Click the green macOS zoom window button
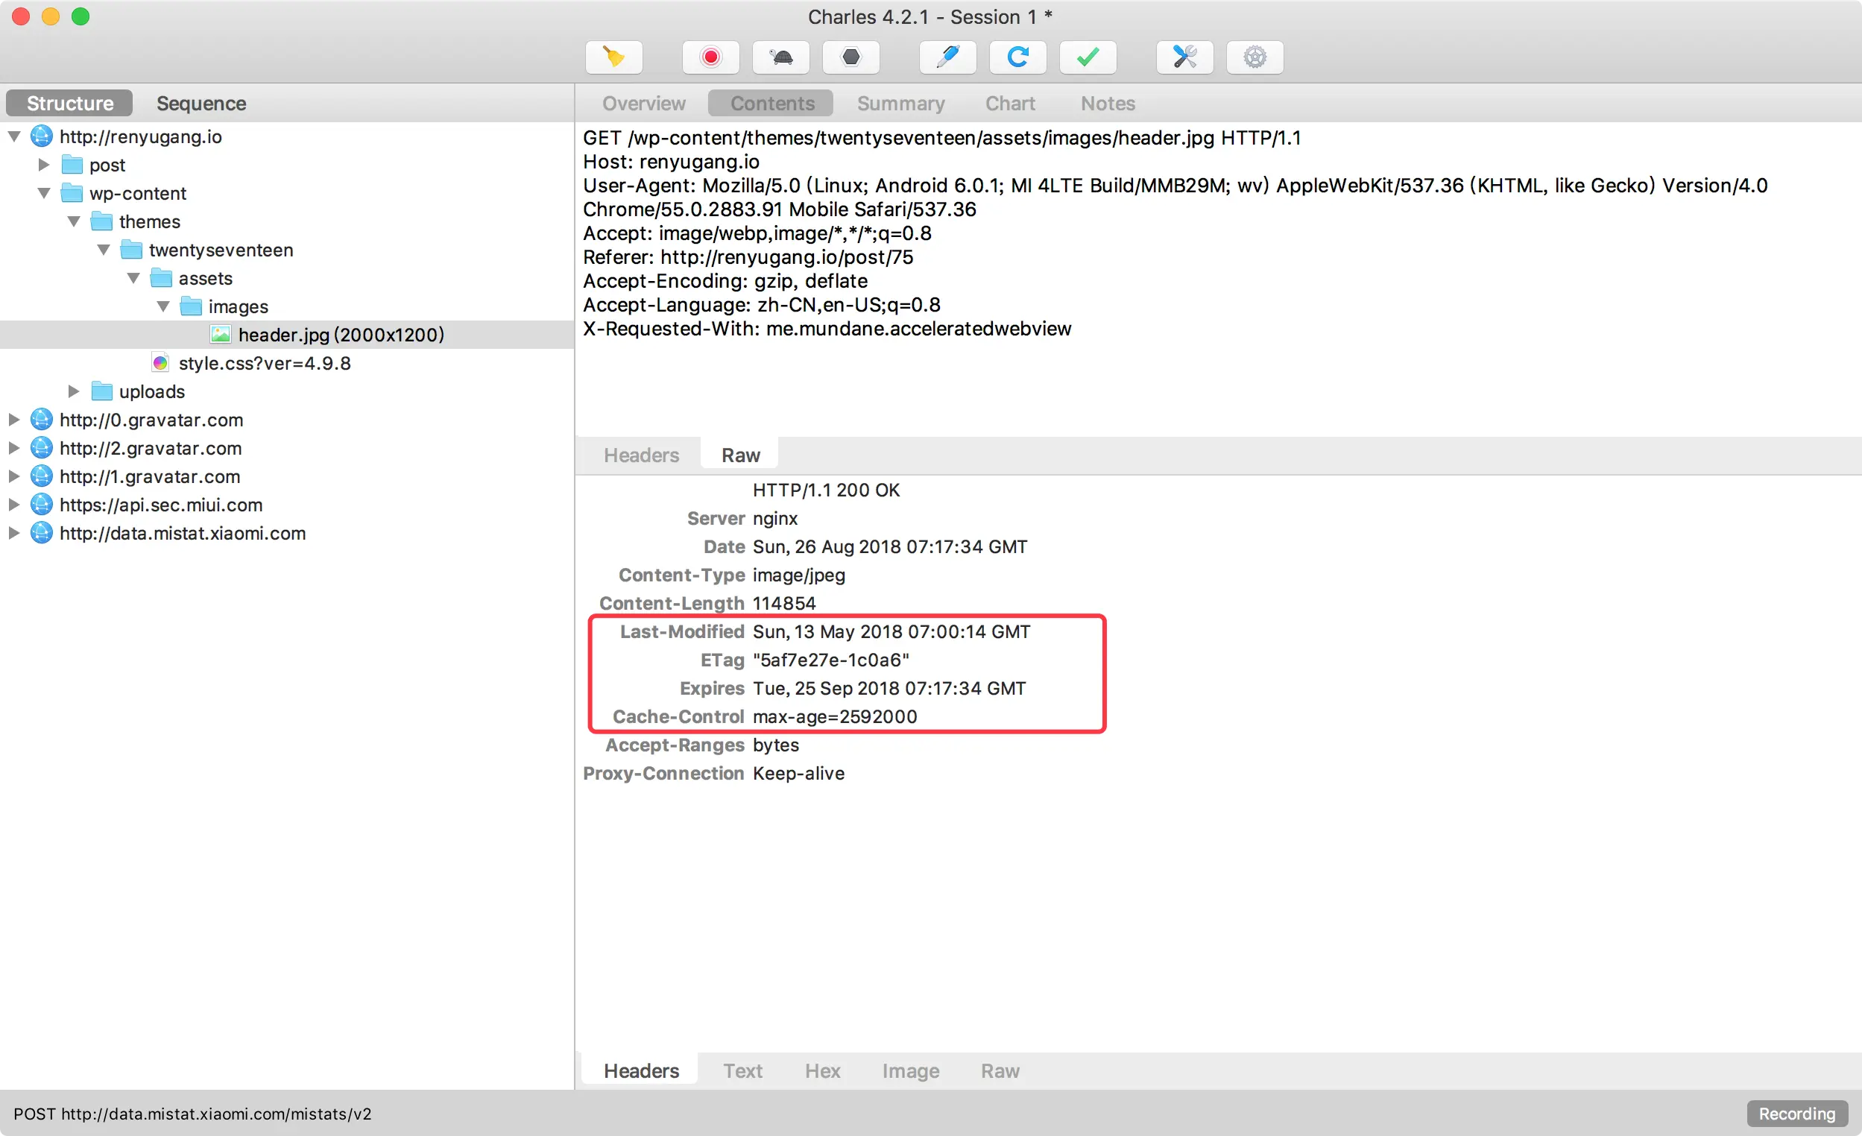1862x1136 pixels. coord(80,16)
